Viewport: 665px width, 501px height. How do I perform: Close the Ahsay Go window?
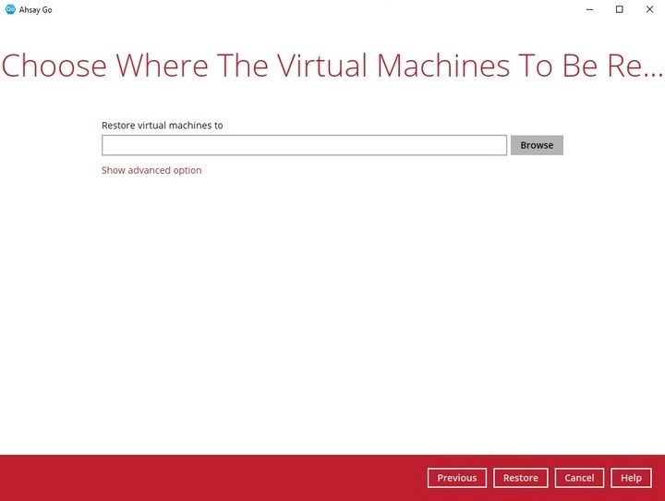(x=649, y=9)
